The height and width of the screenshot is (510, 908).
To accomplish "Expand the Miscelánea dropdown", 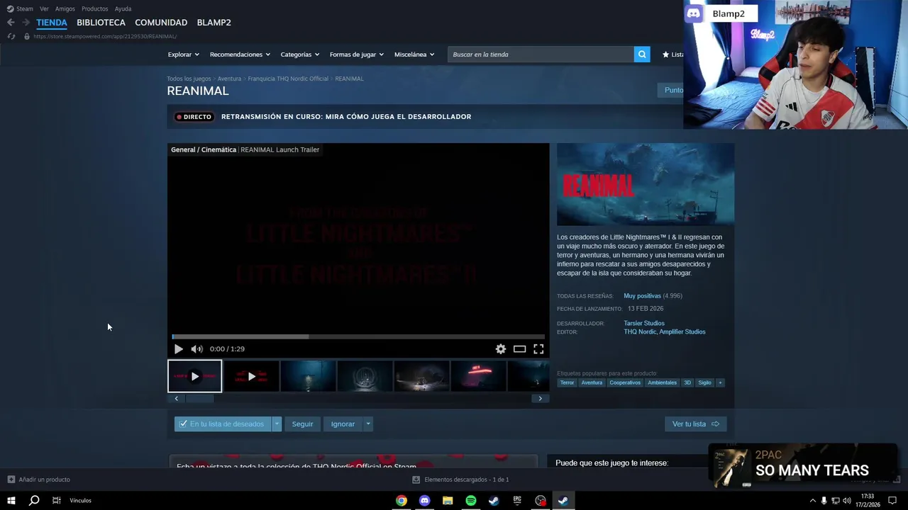I will tap(414, 55).
